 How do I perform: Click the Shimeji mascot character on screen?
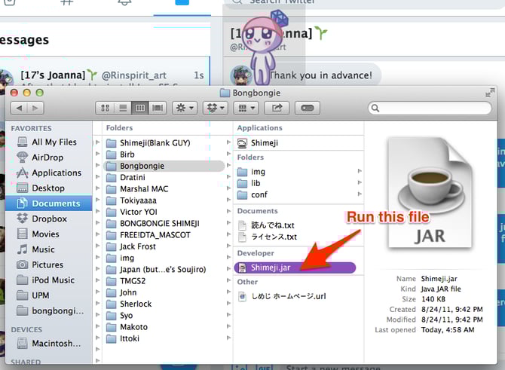[264, 48]
